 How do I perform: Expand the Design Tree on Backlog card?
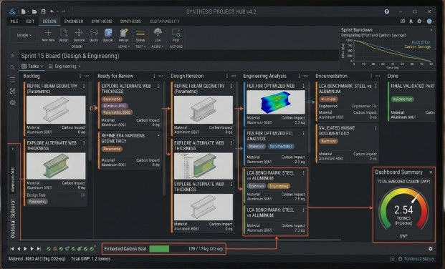[83, 195]
